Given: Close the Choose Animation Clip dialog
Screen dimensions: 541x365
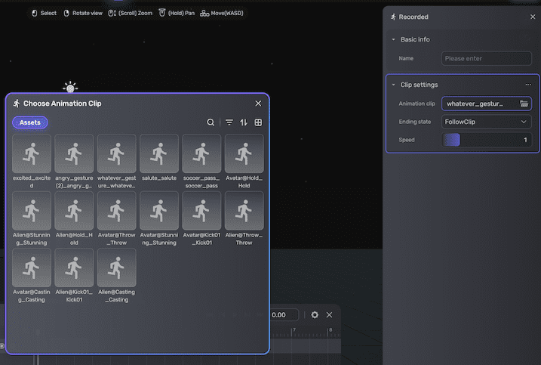Looking at the screenshot, I should pyautogui.click(x=258, y=104).
